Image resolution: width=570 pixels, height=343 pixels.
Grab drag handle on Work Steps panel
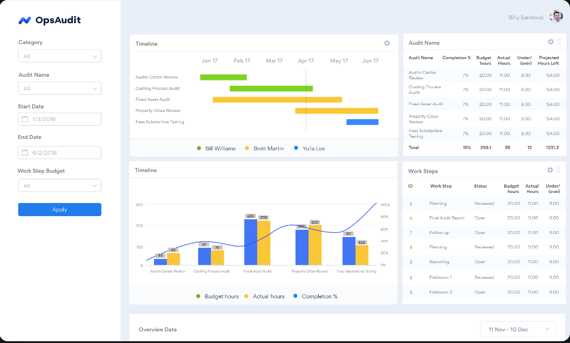pos(559,170)
